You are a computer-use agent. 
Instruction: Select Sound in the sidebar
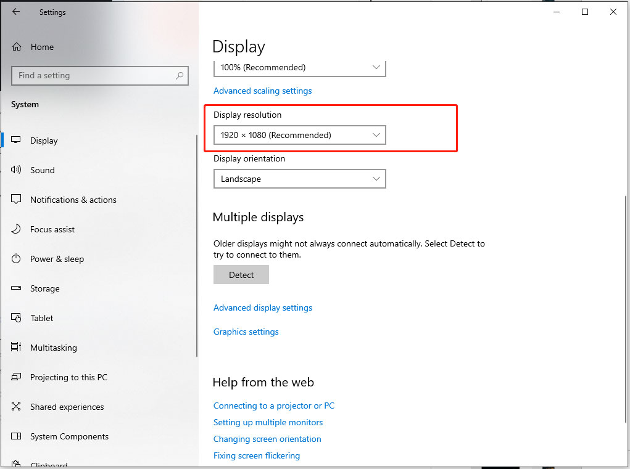pos(42,170)
